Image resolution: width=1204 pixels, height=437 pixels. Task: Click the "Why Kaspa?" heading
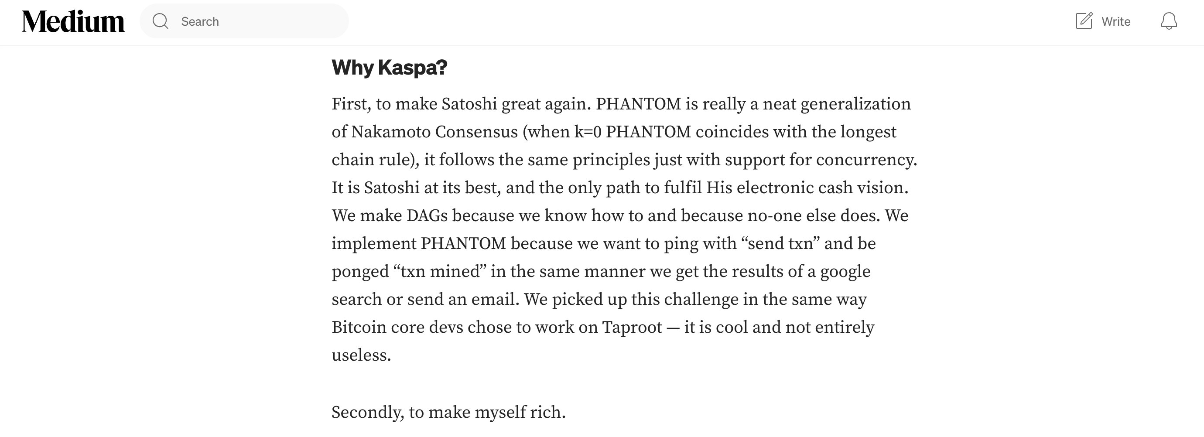point(389,67)
